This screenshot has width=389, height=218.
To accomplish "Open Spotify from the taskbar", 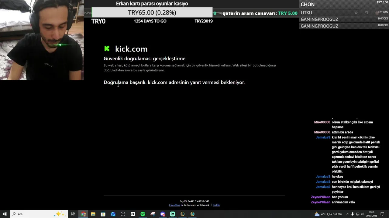I will tap(143, 214).
